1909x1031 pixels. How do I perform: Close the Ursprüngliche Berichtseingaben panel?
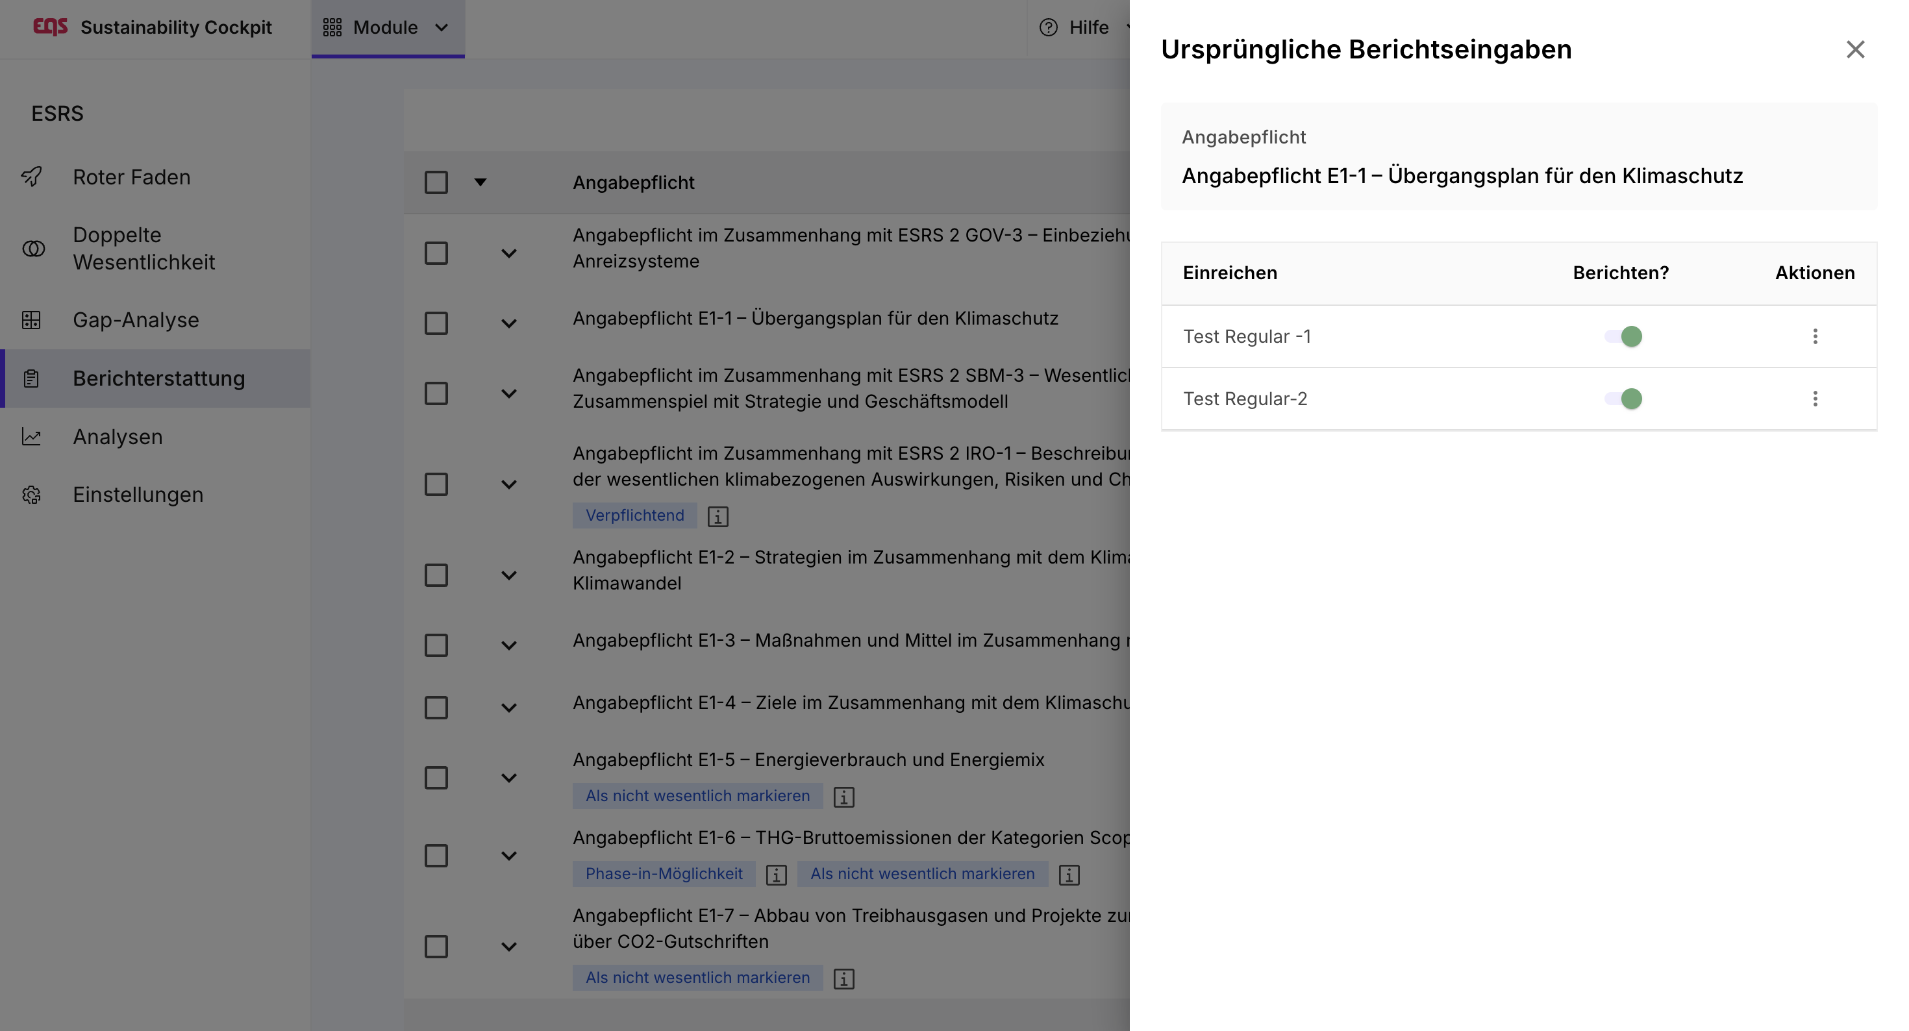(1854, 49)
